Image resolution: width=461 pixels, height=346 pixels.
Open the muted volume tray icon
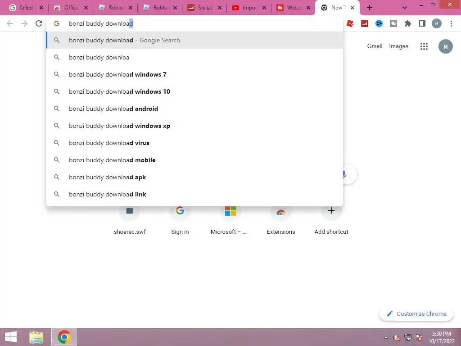coord(397,337)
